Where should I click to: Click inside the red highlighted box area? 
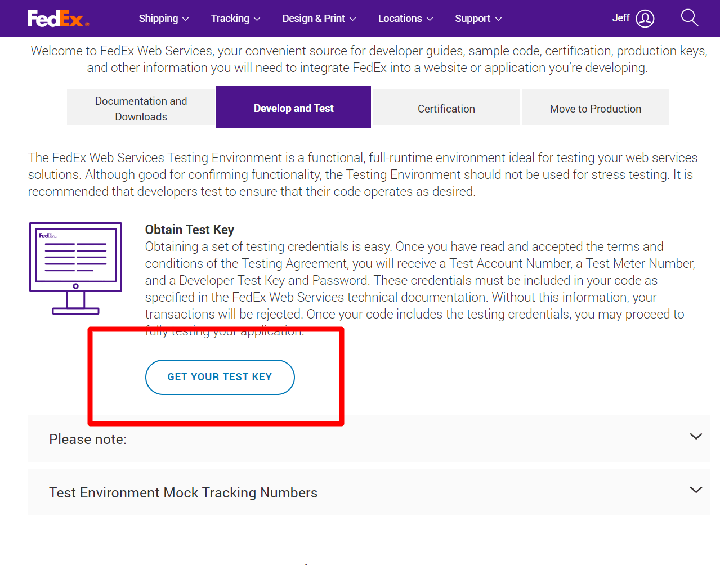point(216,377)
